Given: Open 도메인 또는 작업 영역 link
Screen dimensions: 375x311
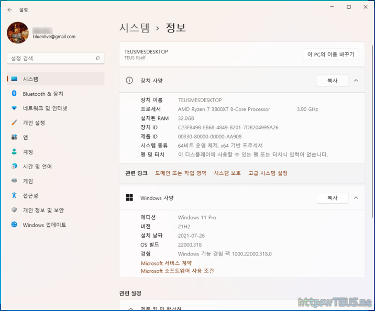Looking at the screenshot, I should [181, 173].
